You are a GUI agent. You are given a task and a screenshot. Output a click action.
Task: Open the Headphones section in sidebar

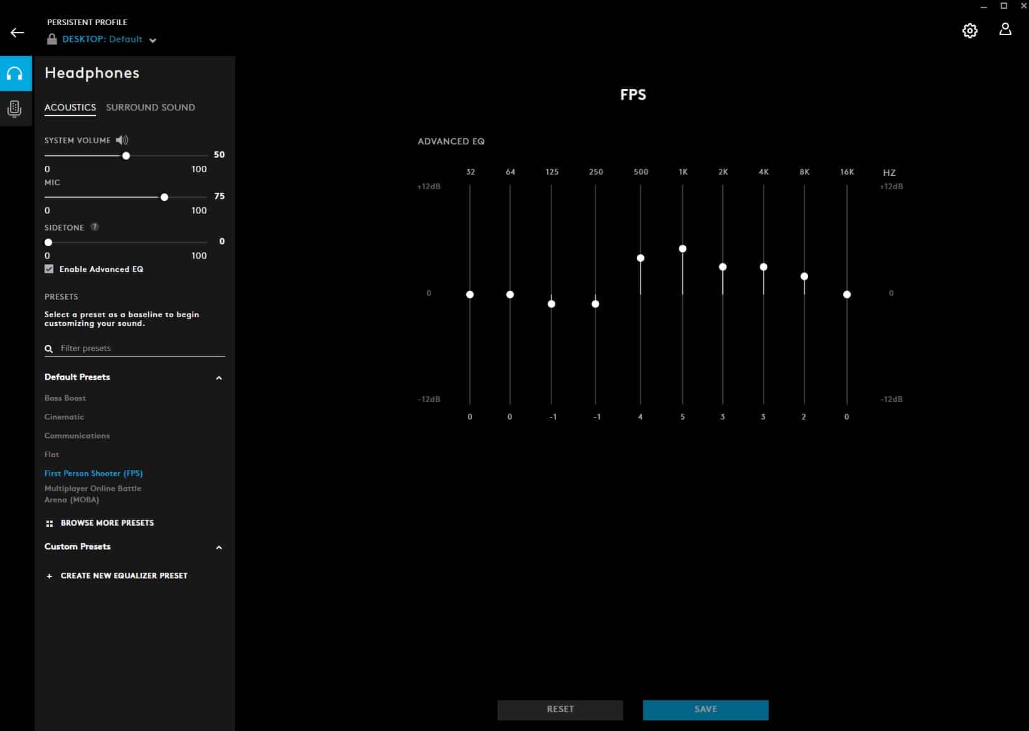(15, 73)
